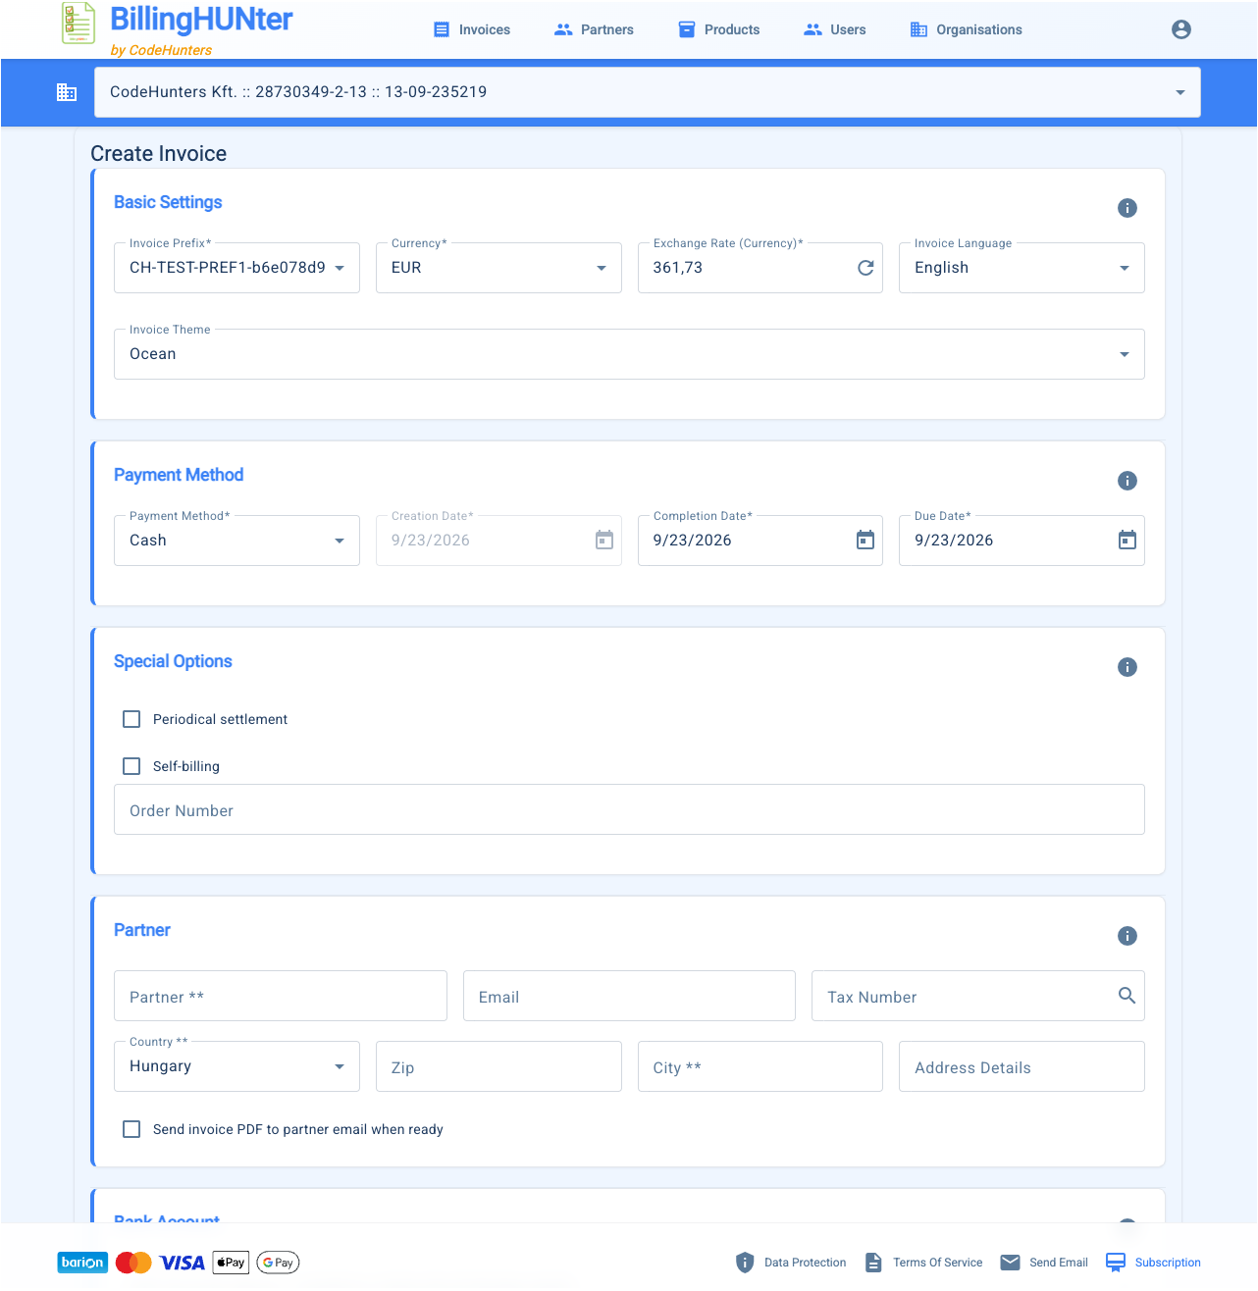The width and height of the screenshot is (1258, 1291).
Task: Click the Barion payment logo
Action: point(82,1263)
